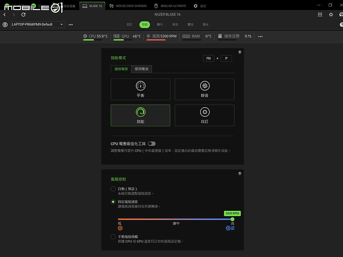Click the 5300 RPM slider value label
343x257 pixels.
click(232, 213)
